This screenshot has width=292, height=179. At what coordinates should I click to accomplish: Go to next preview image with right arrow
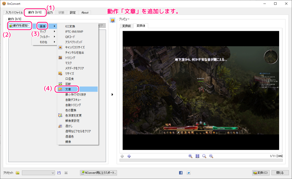tap(129, 156)
